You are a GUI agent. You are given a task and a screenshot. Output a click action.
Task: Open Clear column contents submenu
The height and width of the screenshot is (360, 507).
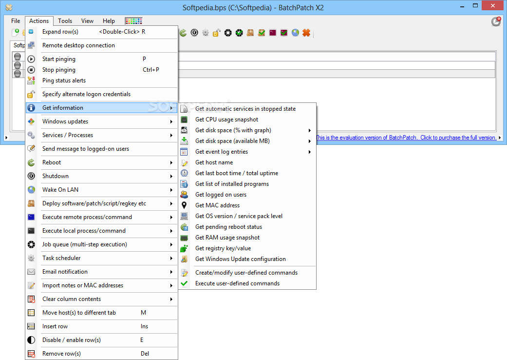101,299
